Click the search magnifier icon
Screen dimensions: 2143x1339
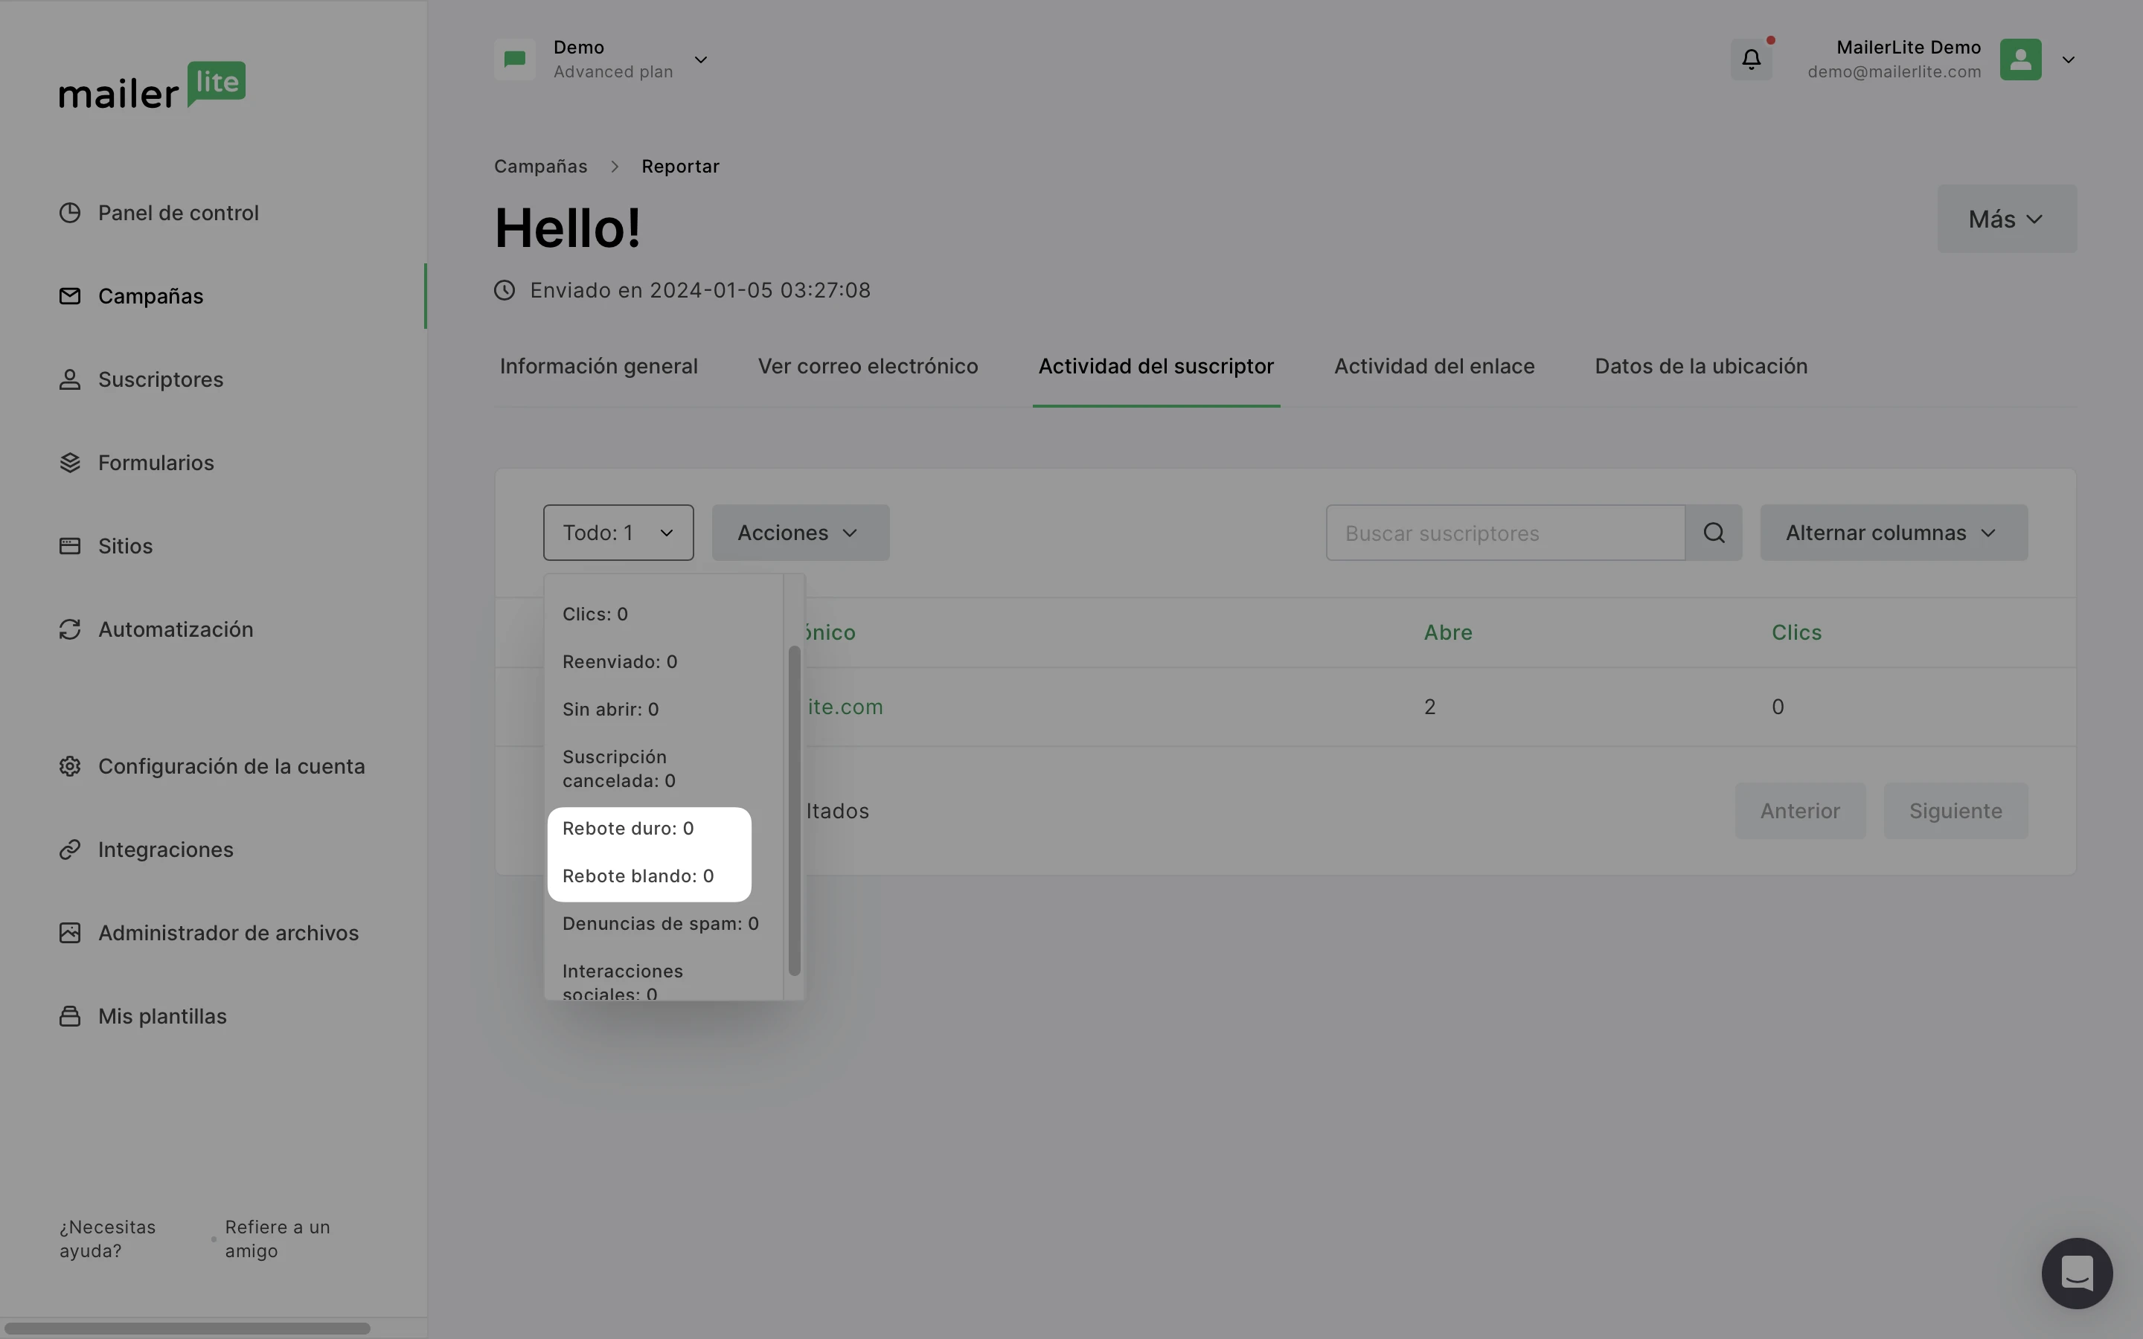(x=1714, y=532)
